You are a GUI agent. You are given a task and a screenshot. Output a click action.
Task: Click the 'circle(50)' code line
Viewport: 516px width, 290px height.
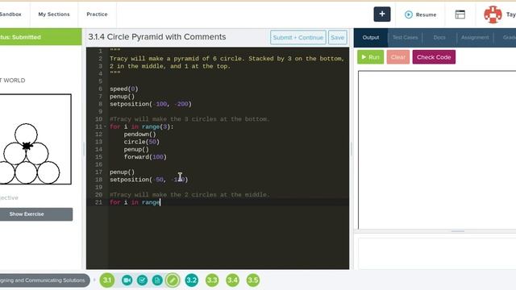[142, 142]
